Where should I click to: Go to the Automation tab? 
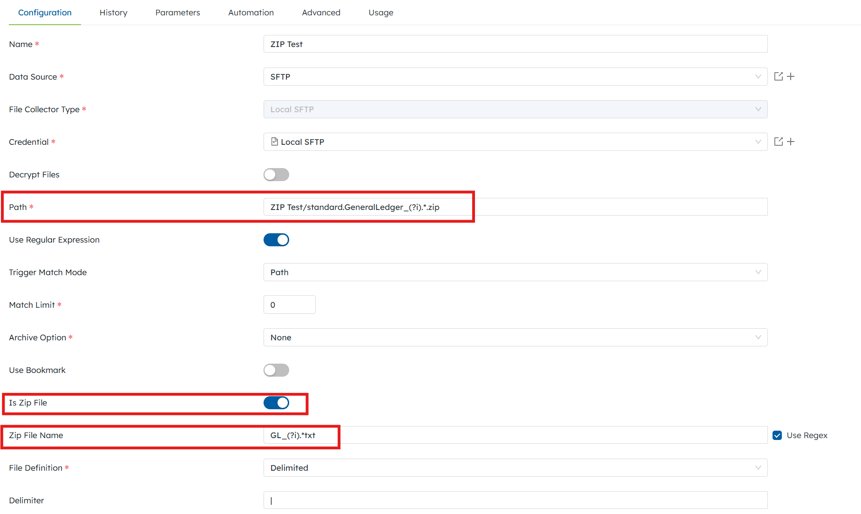tap(251, 13)
